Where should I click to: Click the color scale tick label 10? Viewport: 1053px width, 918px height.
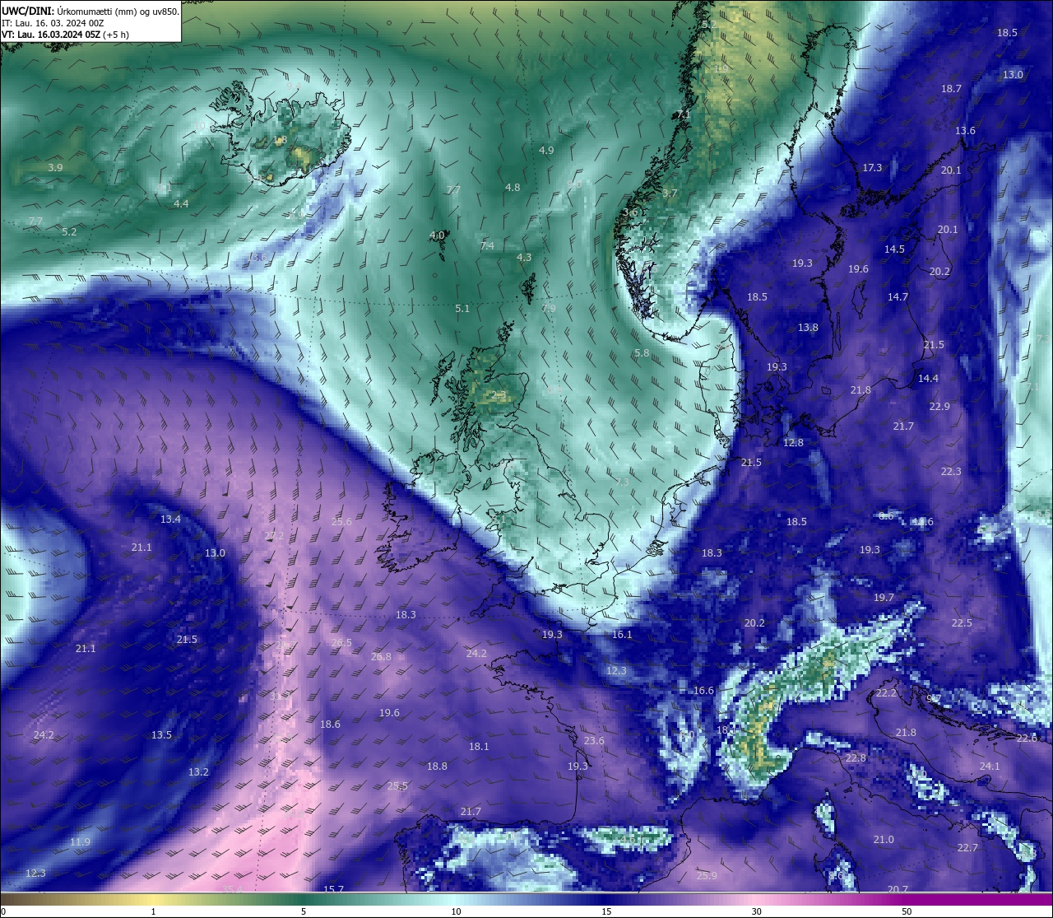(x=456, y=911)
